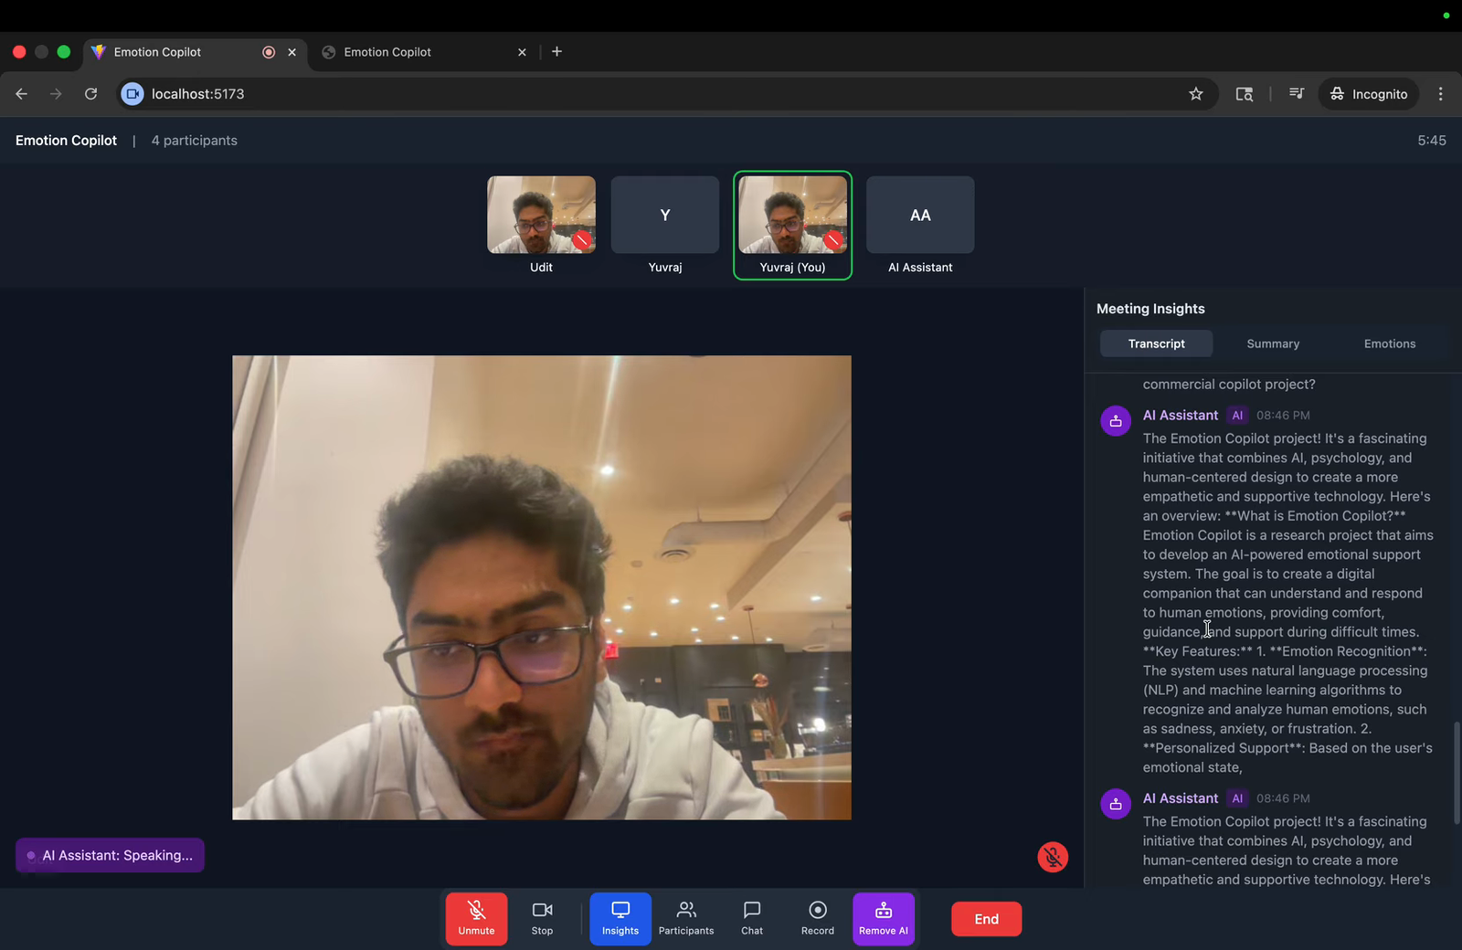End the meeting
Screen dimensions: 1462x950
[x=987, y=919]
